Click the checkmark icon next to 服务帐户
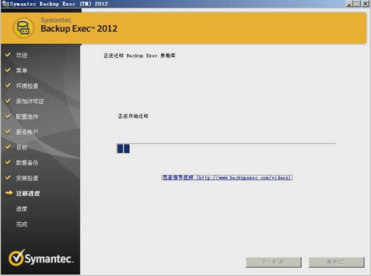Viewport: 371px width, 276px height. pyautogui.click(x=9, y=132)
